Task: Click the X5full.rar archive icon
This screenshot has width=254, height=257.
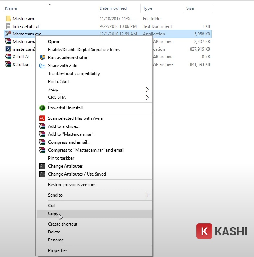Action: point(8,64)
